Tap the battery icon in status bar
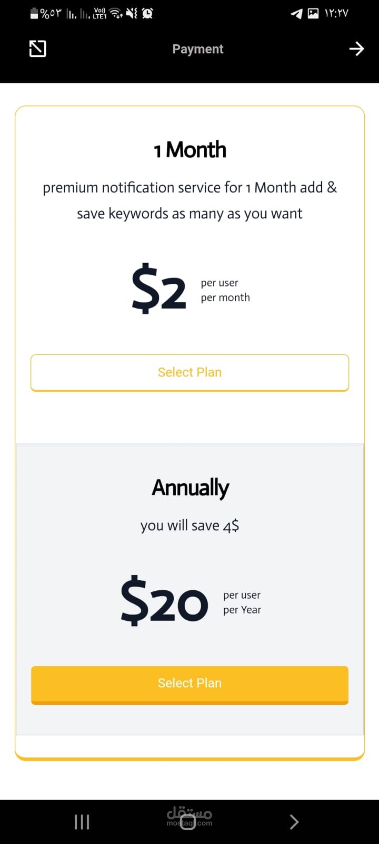379x844 pixels. [34, 13]
